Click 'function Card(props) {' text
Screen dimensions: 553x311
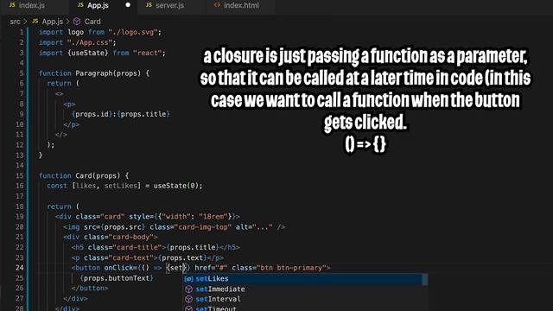pos(84,175)
